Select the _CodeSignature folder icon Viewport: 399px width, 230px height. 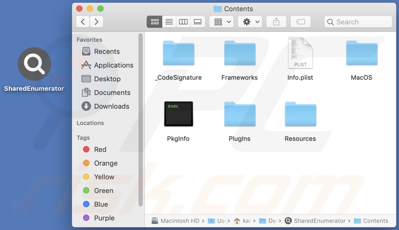(179, 53)
